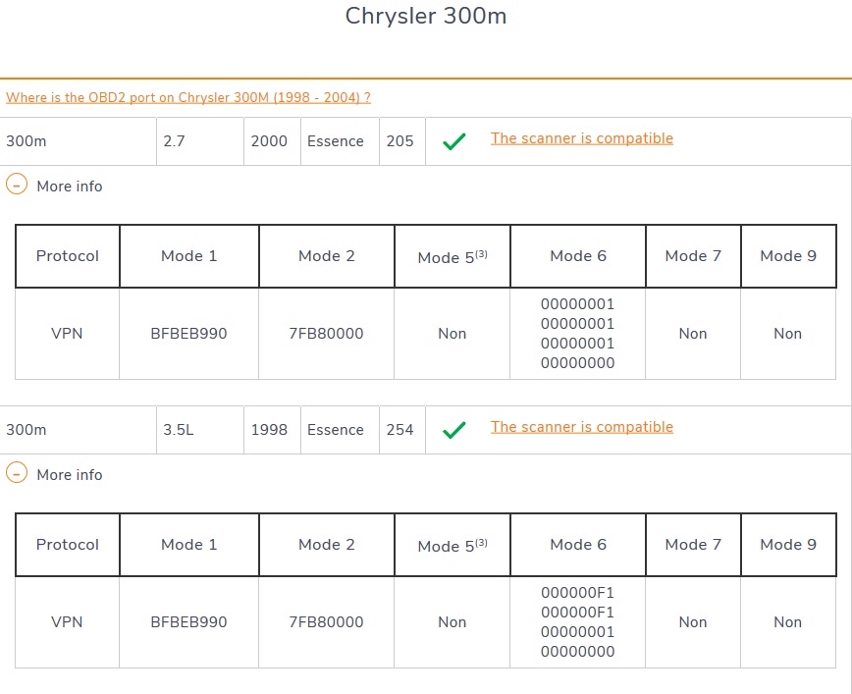Collapse More info under the 3.5L model
The width and height of the screenshot is (852, 694).
coord(17,474)
